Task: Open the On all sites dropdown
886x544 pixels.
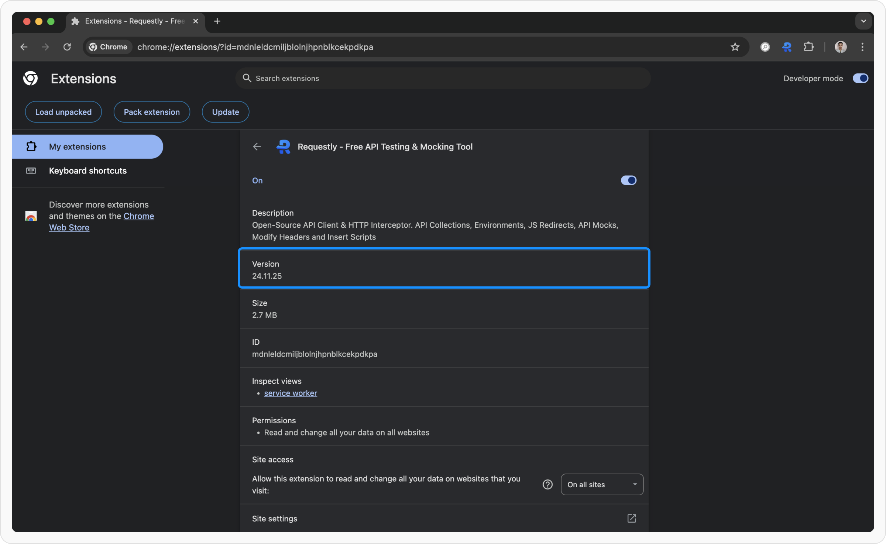Action: coord(602,484)
